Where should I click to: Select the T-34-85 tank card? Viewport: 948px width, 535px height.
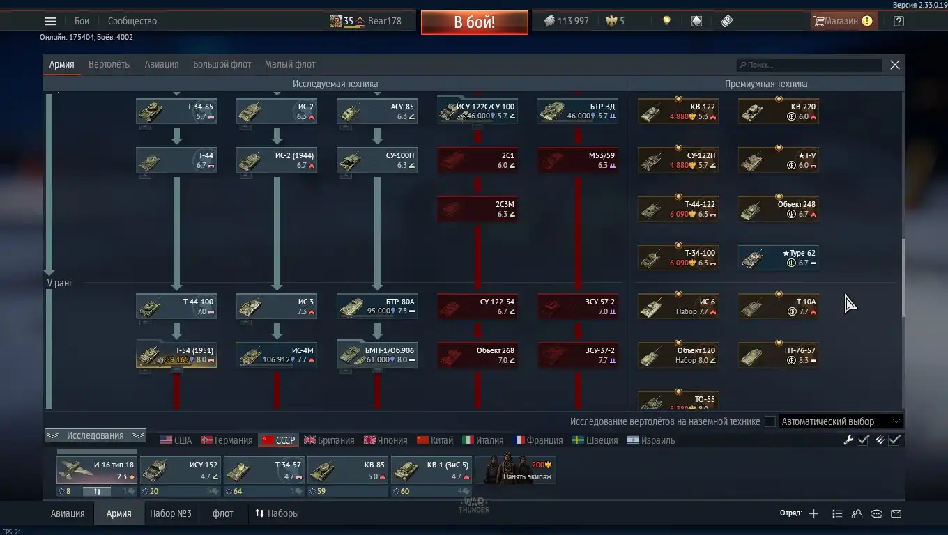[x=176, y=111]
